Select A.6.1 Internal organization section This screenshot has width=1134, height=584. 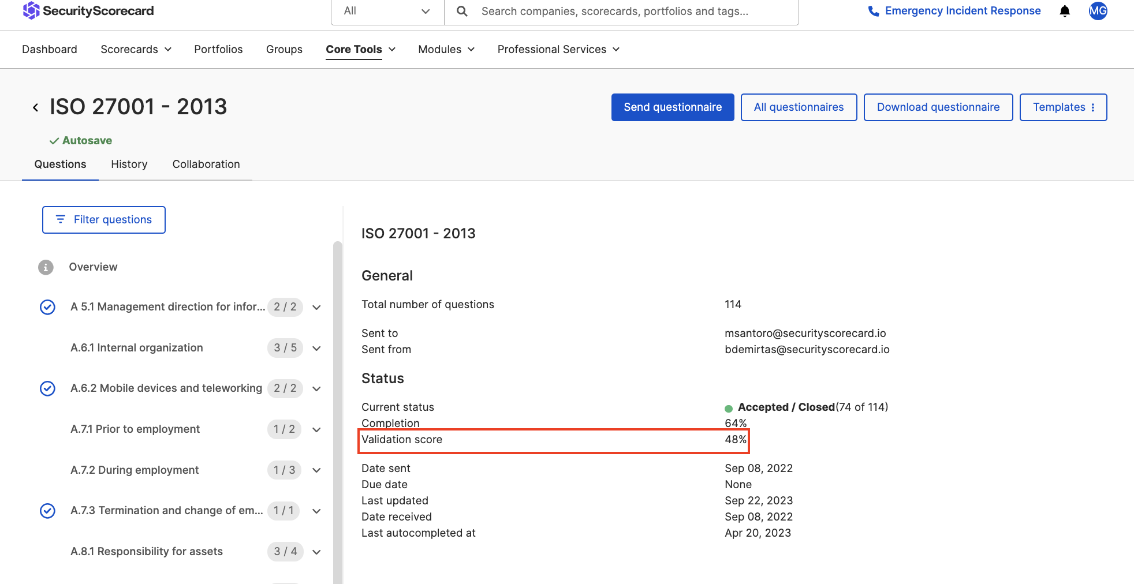(137, 348)
